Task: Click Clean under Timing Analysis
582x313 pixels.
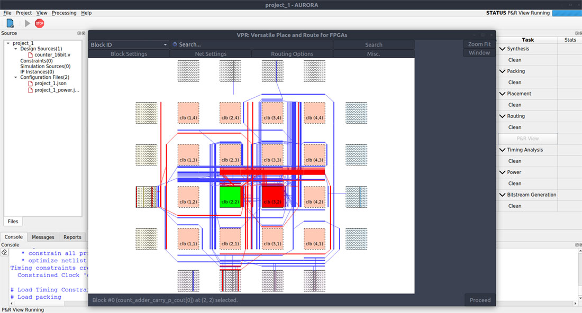Action: (x=514, y=161)
